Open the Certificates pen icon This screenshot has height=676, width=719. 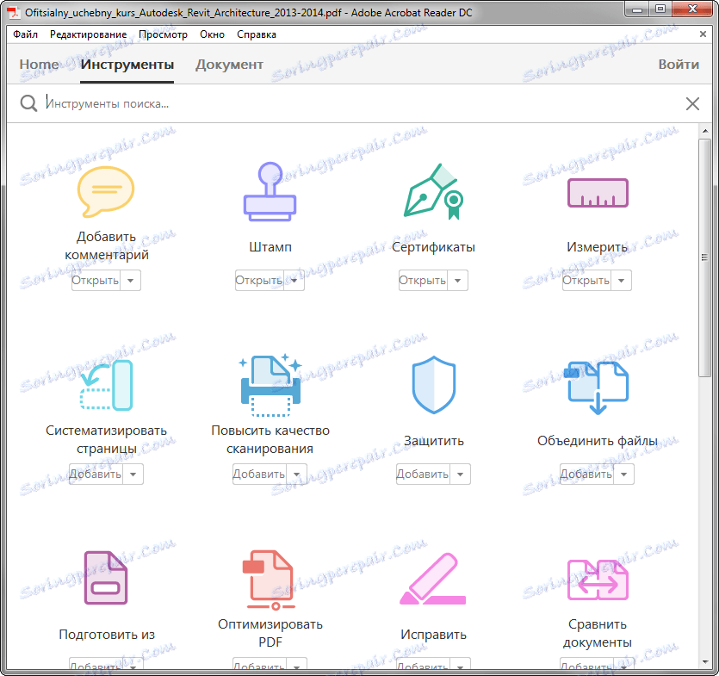coord(433,192)
